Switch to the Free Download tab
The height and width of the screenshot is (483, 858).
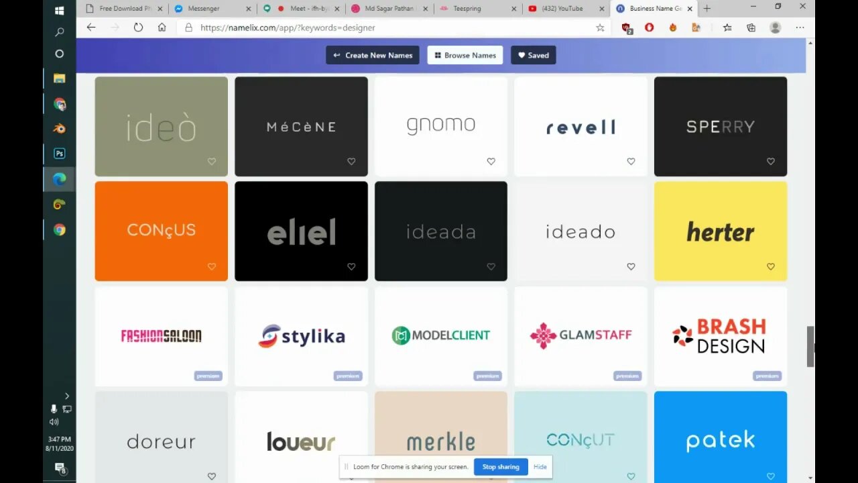coord(123,9)
